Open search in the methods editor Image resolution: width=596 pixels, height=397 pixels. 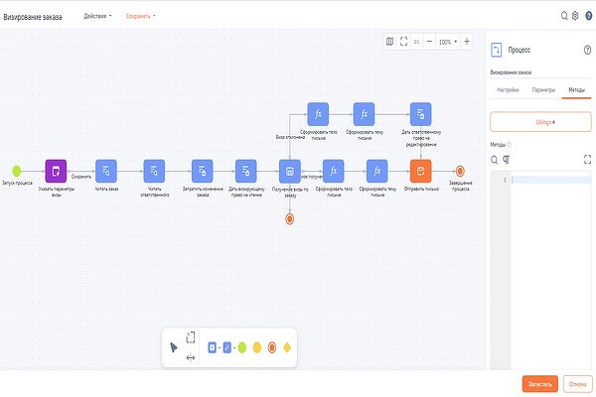496,159
